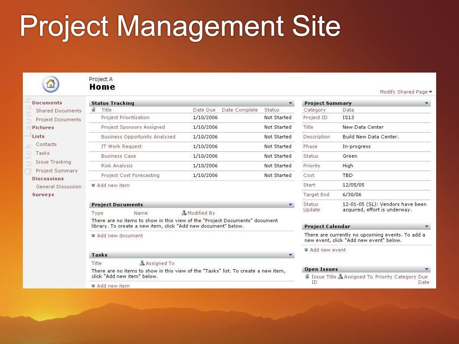Click the In-progress phase value
This screenshot has width=459, height=344.
(356, 146)
